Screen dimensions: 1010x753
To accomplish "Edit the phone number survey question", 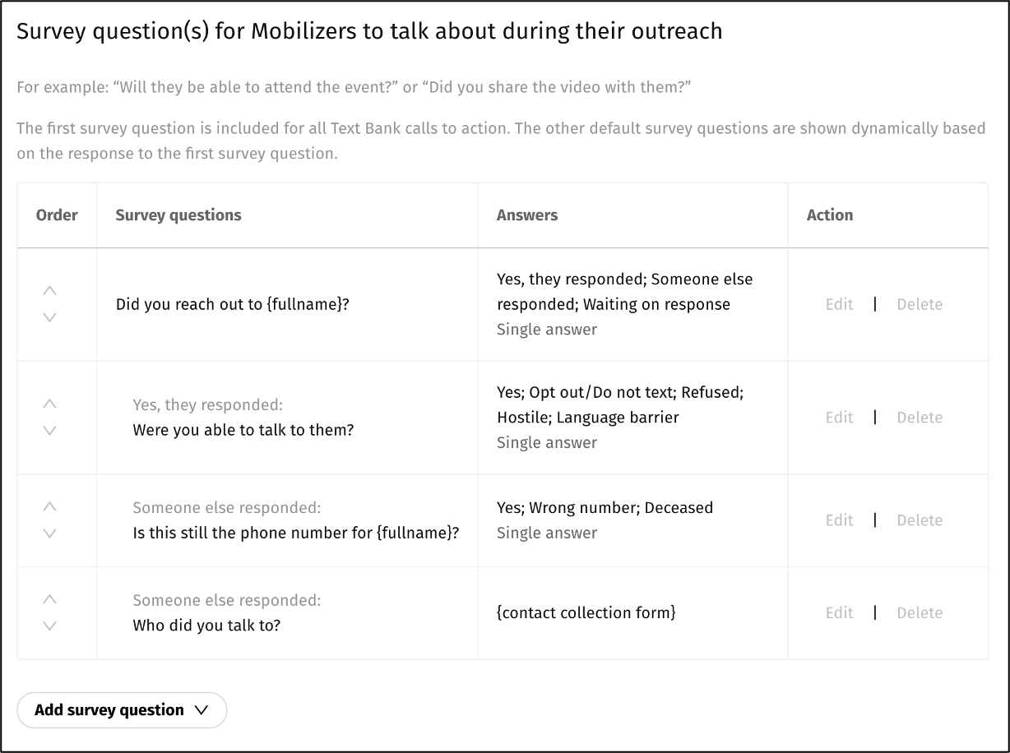I will tap(839, 520).
